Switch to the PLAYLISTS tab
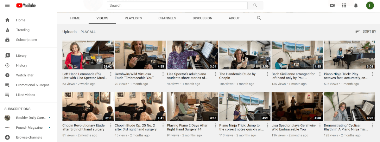Viewport: 380px width, 142px height. 133,18
